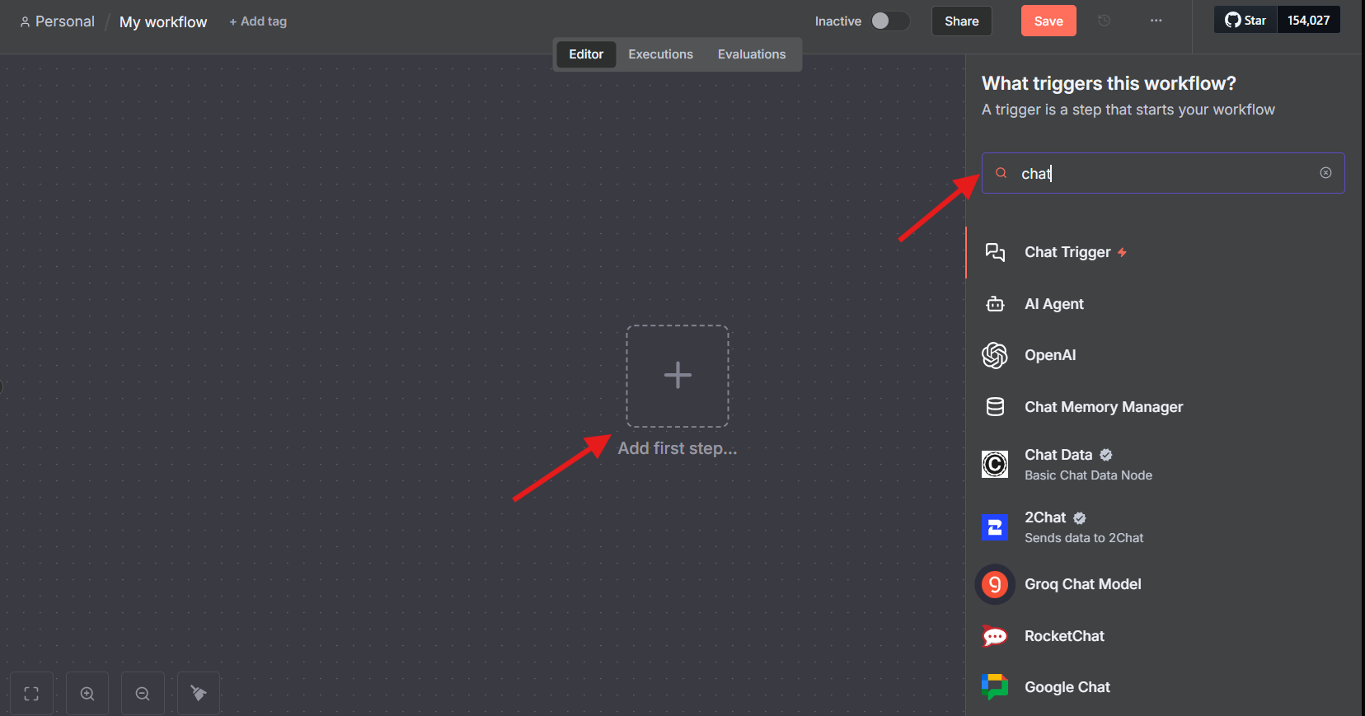Click the Chat Data logo icon
This screenshot has width=1365, height=716.
[x=995, y=465]
